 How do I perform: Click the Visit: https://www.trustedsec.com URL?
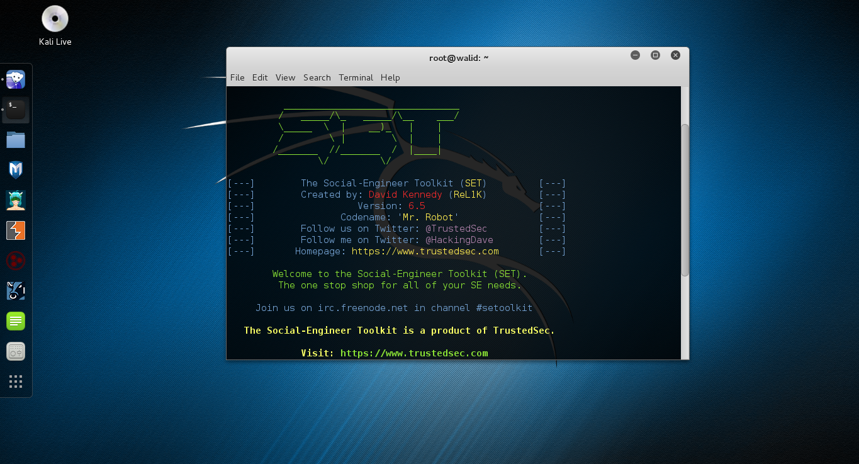click(x=414, y=353)
